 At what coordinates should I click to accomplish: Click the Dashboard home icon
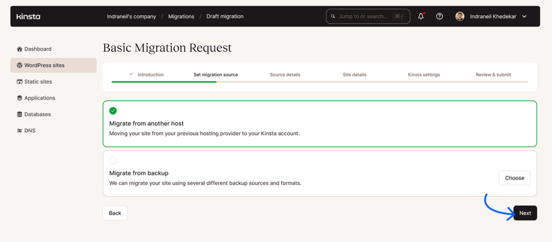[20, 49]
